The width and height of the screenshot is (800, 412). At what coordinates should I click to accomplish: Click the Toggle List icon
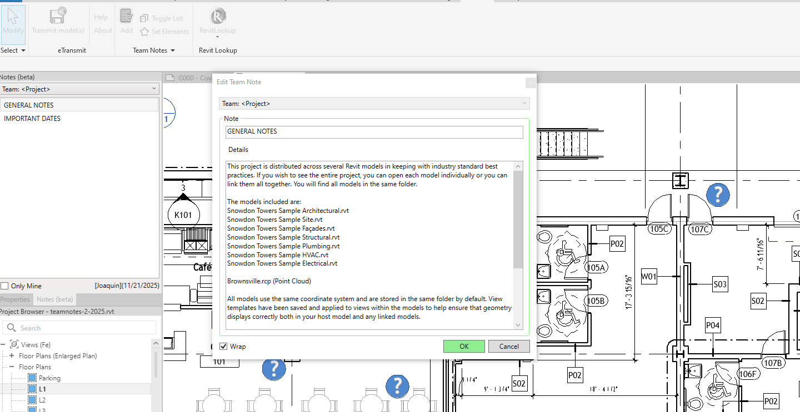click(144, 18)
